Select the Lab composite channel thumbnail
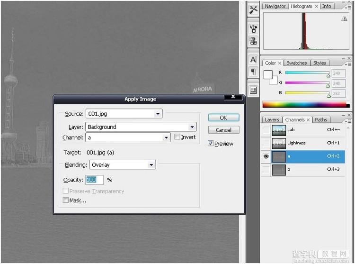The width and height of the screenshot is (355, 264). click(279, 130)
